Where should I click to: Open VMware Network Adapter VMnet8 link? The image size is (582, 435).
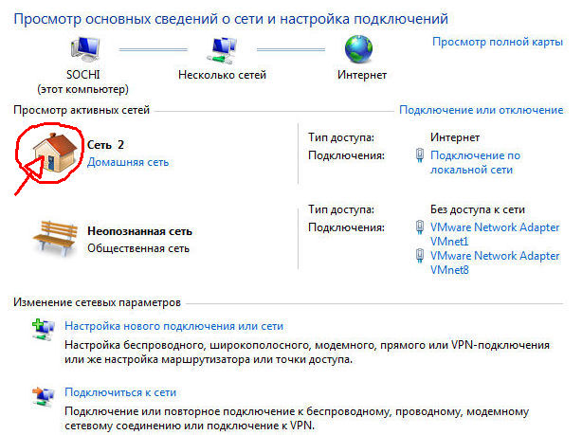pos(495,263)
